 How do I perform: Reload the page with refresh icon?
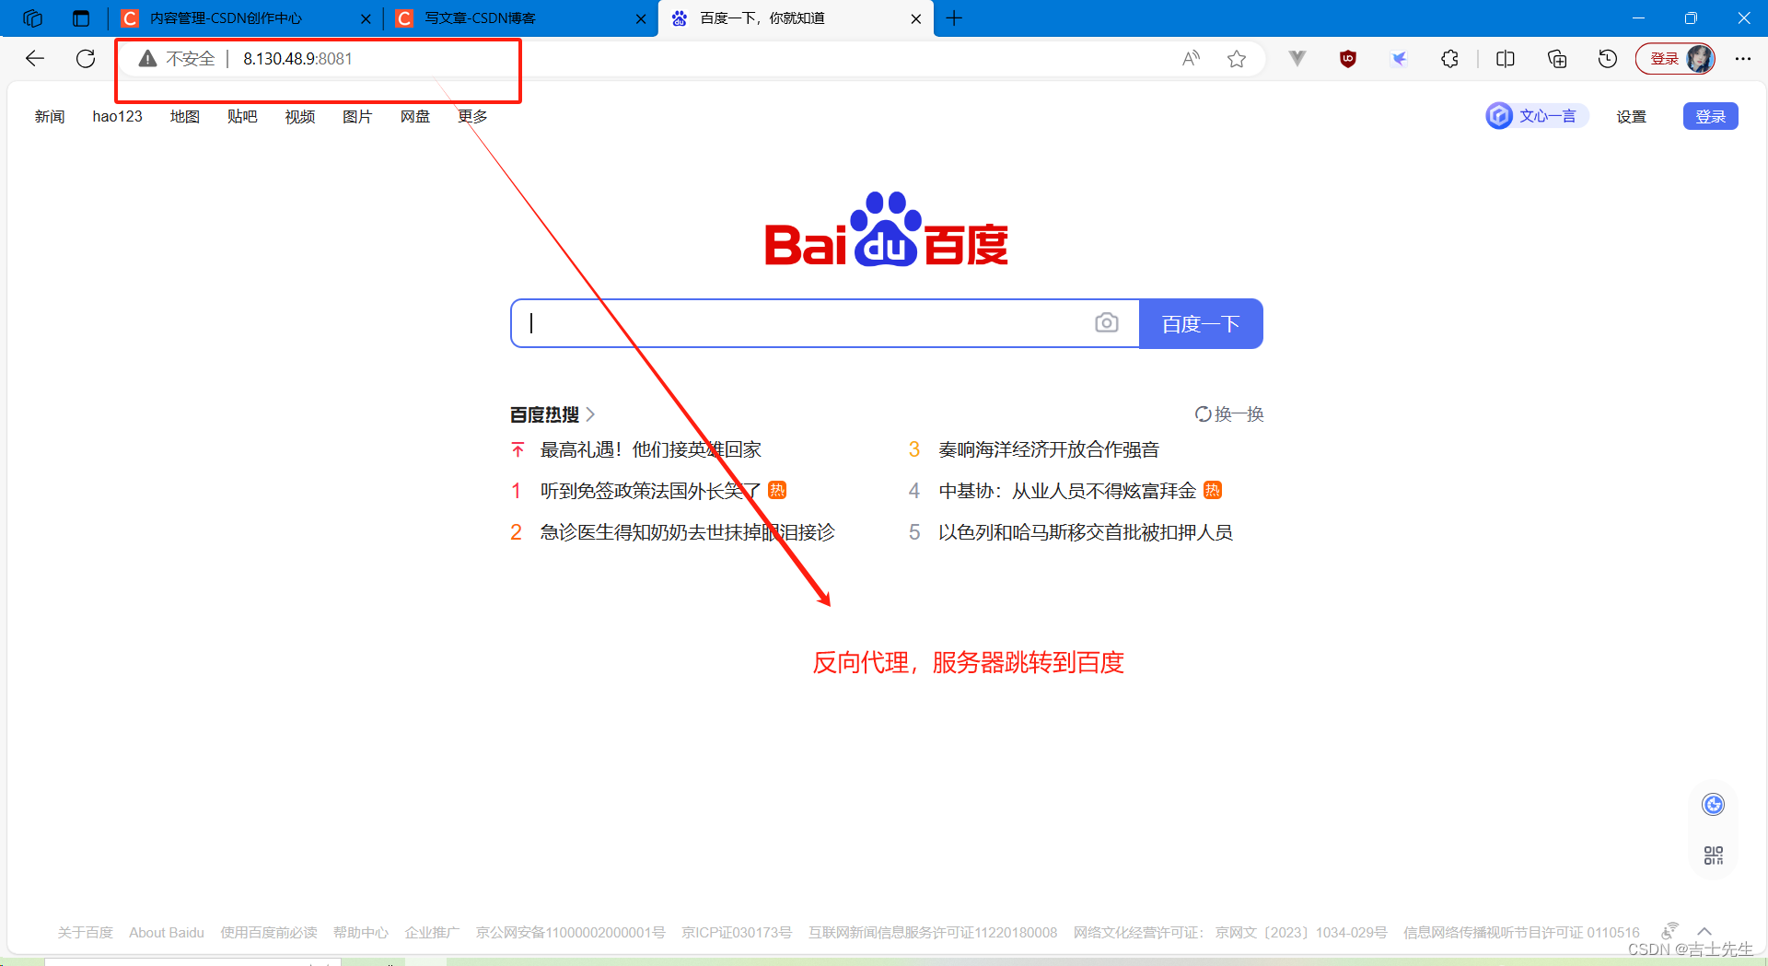pos(86,59)
